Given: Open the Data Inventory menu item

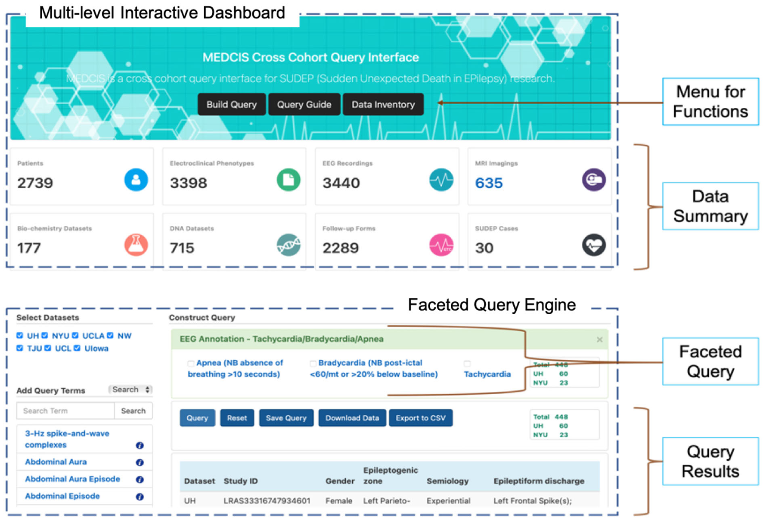Looking at the screenshot, I should point(383,104).
